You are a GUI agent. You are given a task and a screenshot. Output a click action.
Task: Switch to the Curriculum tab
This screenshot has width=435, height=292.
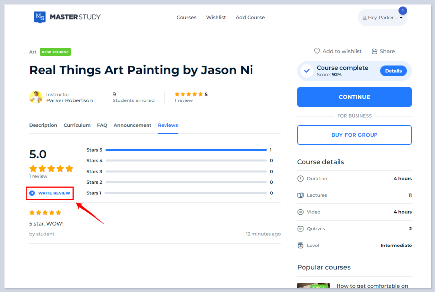[x=77, y=125]
